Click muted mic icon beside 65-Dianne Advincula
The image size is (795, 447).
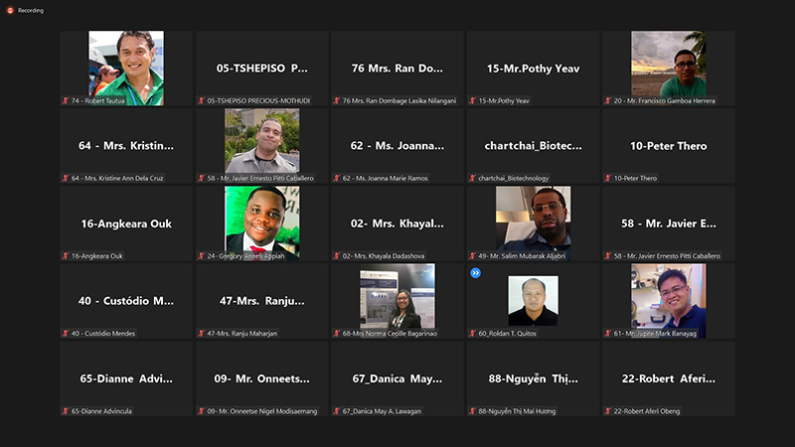tap(66, 411)
